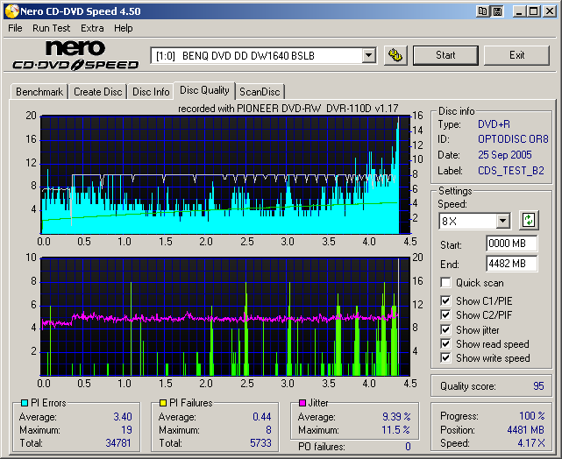Switch to the ScanDisc tab
This screenshot has height=459, width=562.
pos(260,92)
